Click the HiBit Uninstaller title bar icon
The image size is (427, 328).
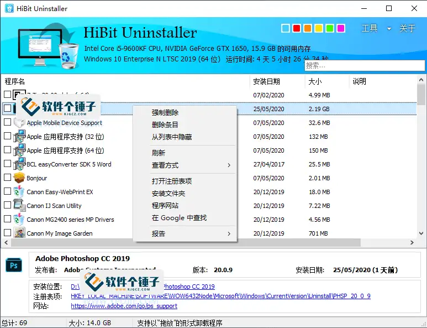coord(9,8)
